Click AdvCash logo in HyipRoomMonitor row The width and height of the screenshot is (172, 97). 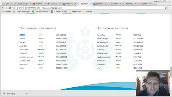coord(118,57)
